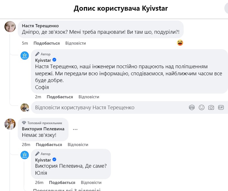Expand all 3 replies under Виктория's comment
The width and height of the screenshot is (228, 191).
(67, 190)
